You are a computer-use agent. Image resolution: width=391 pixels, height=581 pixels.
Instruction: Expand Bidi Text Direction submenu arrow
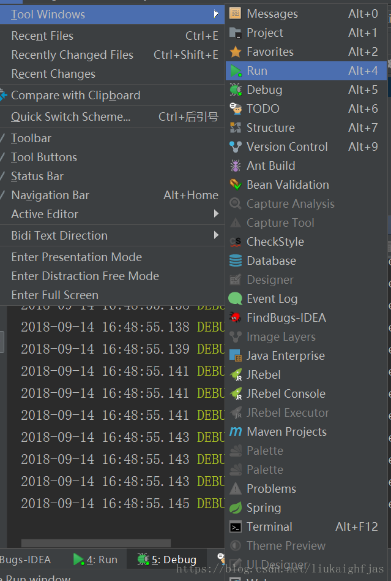(216, 235)
